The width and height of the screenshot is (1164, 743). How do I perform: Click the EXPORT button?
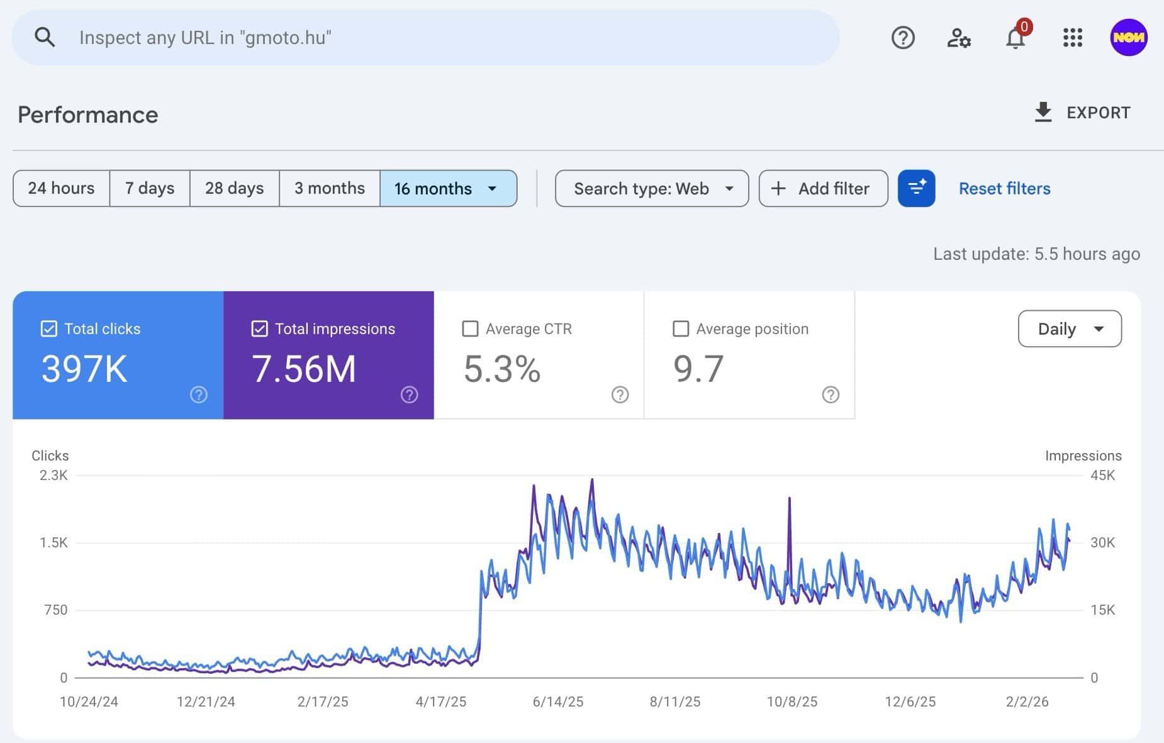pyautogui.click(x=1082, y=113)
